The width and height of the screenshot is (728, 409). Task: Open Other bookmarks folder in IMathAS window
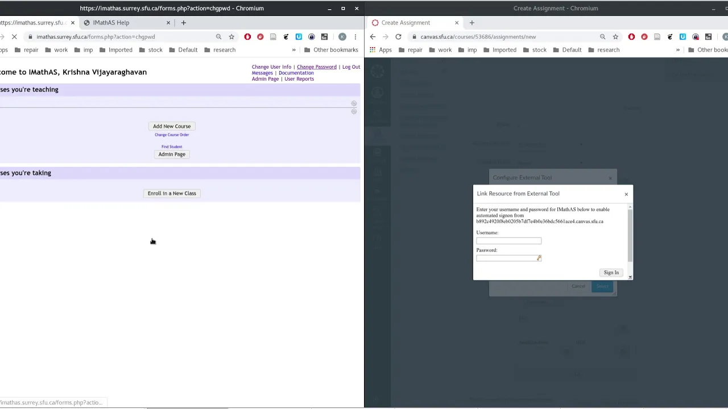[330, 50]
